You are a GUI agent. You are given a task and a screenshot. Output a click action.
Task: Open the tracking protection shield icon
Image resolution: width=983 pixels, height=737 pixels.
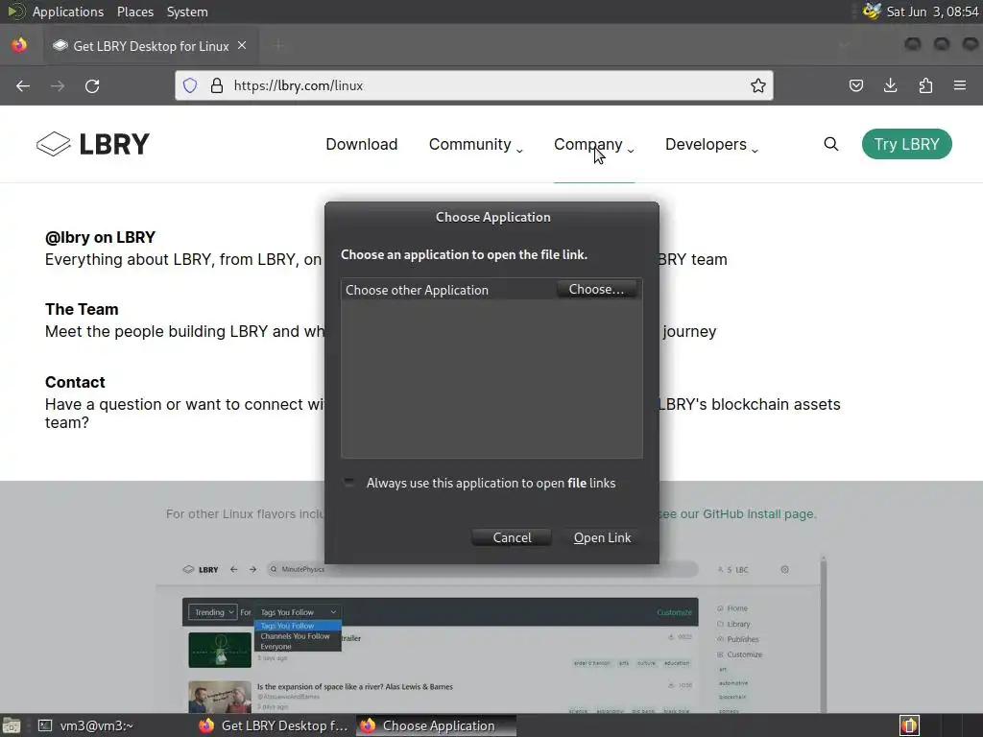pyautogui.click(x=190, y=85)
